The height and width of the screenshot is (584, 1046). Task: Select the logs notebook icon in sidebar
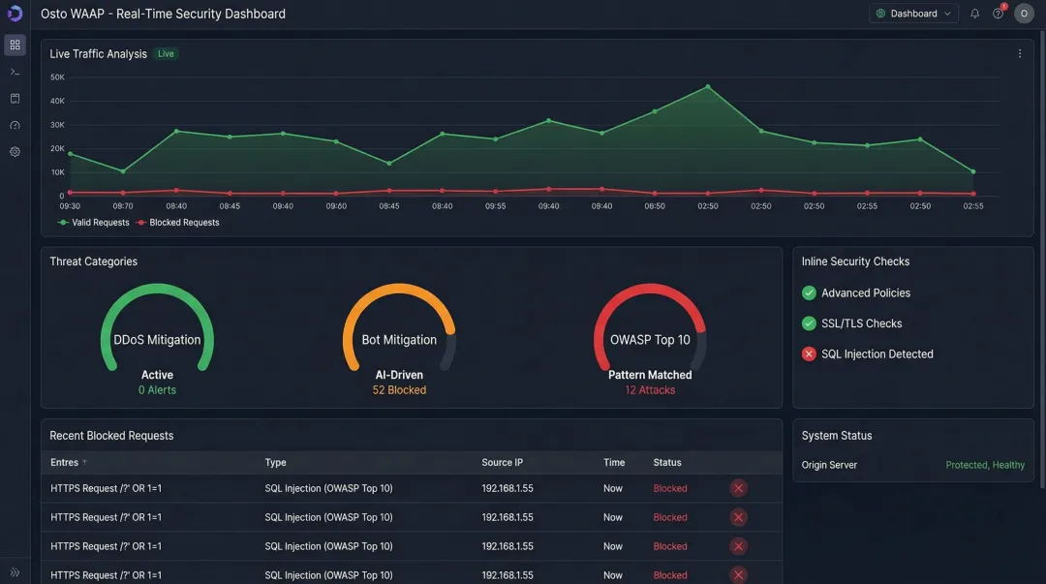(14, 98)
